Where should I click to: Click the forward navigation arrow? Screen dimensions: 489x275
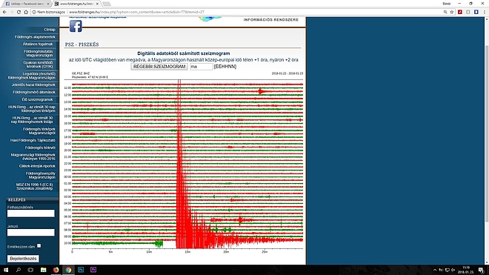12,12
